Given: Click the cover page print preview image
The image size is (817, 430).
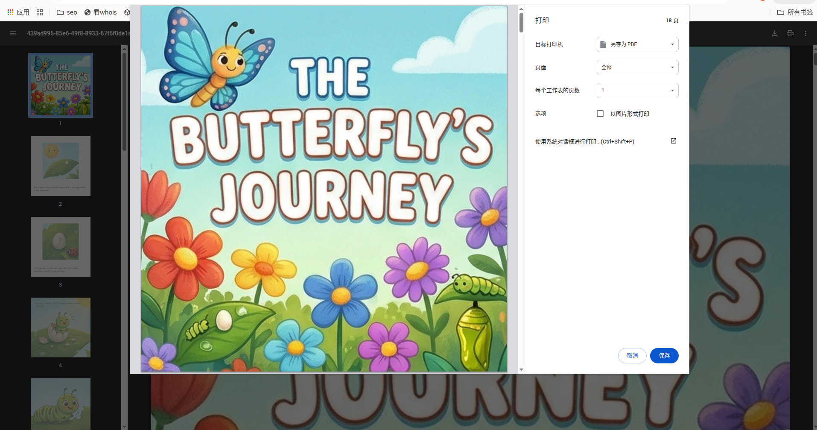Looking at the screenshot, I should click(324, 189).
